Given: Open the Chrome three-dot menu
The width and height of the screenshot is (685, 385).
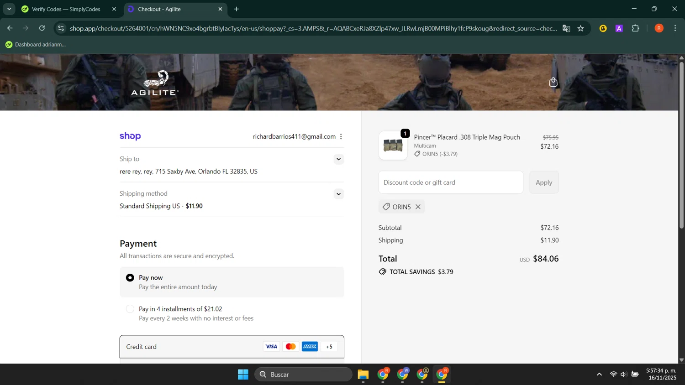Looking at the screenshot, I should 675,28.
